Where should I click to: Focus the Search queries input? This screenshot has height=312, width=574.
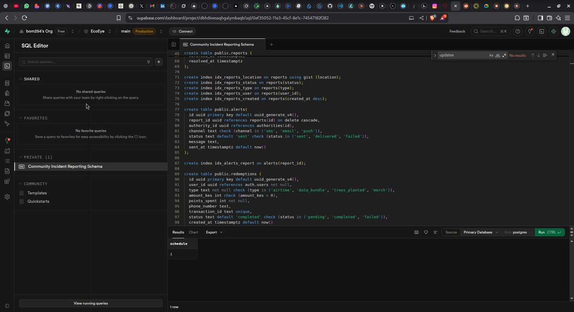86,62
